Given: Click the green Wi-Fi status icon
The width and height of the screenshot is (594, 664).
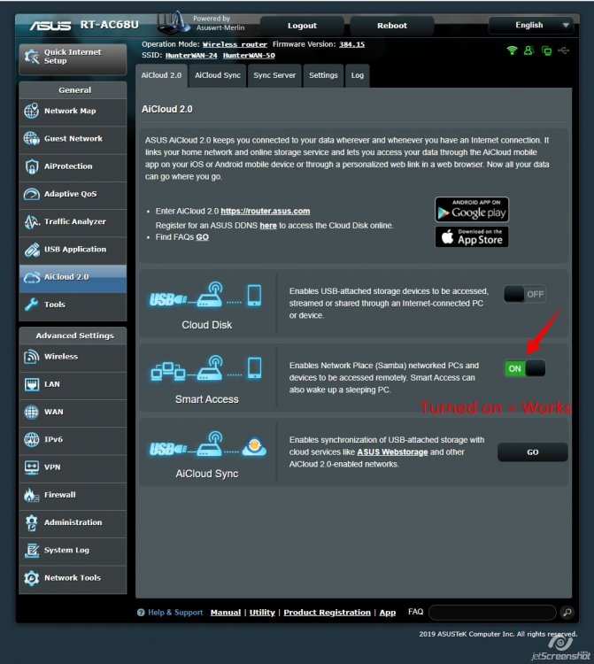Looking at the screenshot, I should click(x=513, y=50).
